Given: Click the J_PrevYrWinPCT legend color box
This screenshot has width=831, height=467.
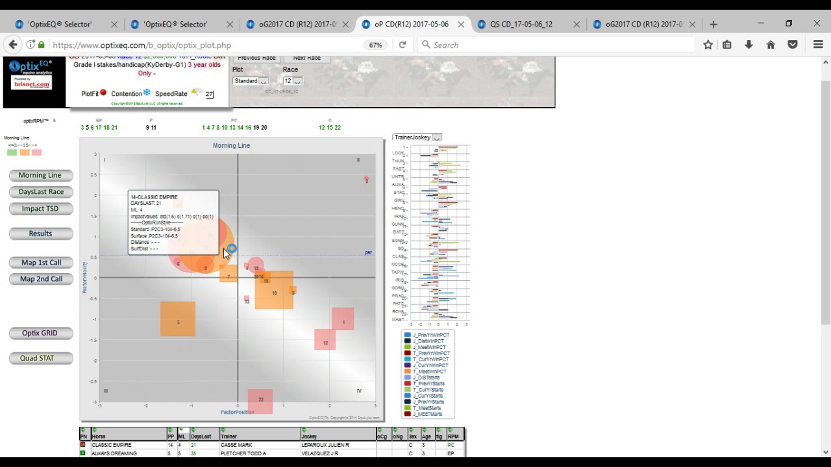Looking at the screenshot, I should tap(407, 335).
